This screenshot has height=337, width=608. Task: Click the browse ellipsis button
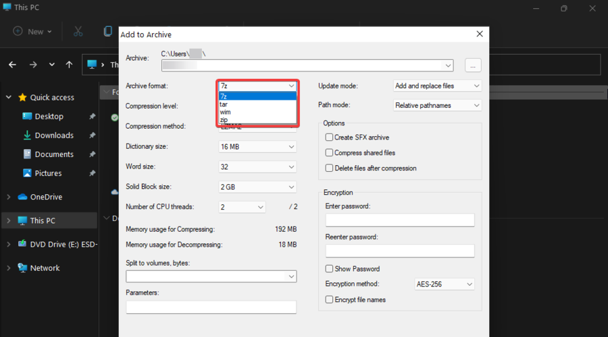473,65
